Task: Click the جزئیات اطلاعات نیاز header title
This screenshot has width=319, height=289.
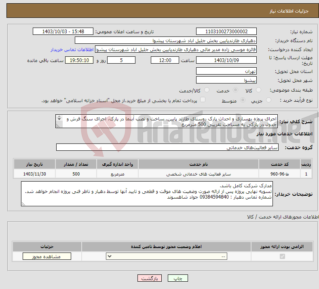Action: point(289,11)
